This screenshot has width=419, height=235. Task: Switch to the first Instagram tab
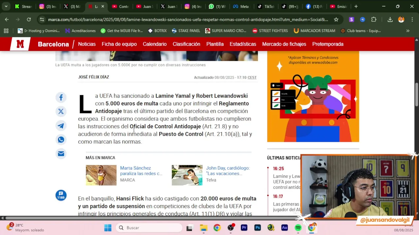coord(47,7)
